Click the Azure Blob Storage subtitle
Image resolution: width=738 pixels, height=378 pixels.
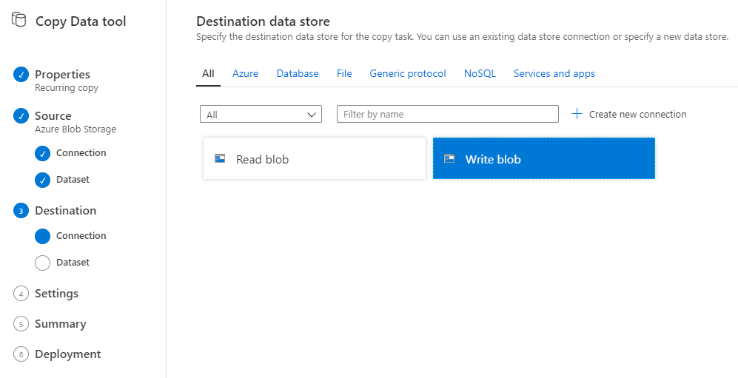76,129
